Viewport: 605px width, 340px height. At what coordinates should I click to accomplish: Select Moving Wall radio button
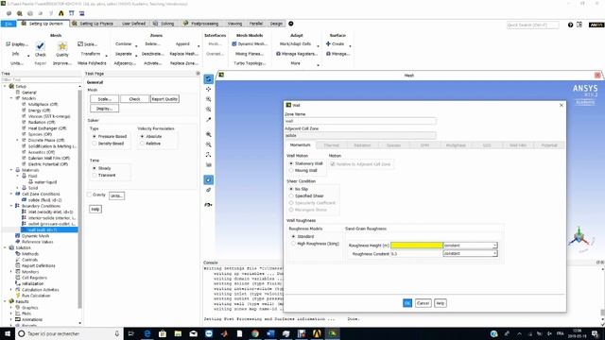click(291, 170)
